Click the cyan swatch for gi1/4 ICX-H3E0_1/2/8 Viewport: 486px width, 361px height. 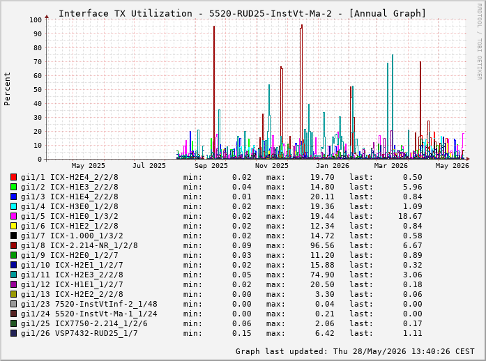pyautogui.click(x=13, y=206)
